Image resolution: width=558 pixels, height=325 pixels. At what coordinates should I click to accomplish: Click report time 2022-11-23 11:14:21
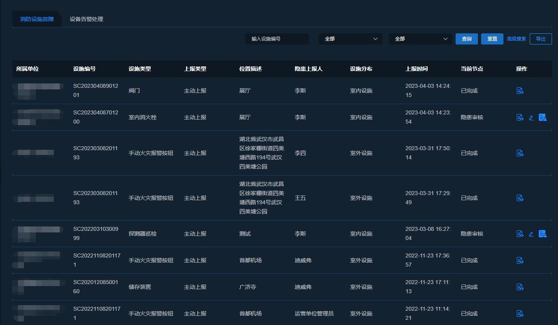[428, 313]
